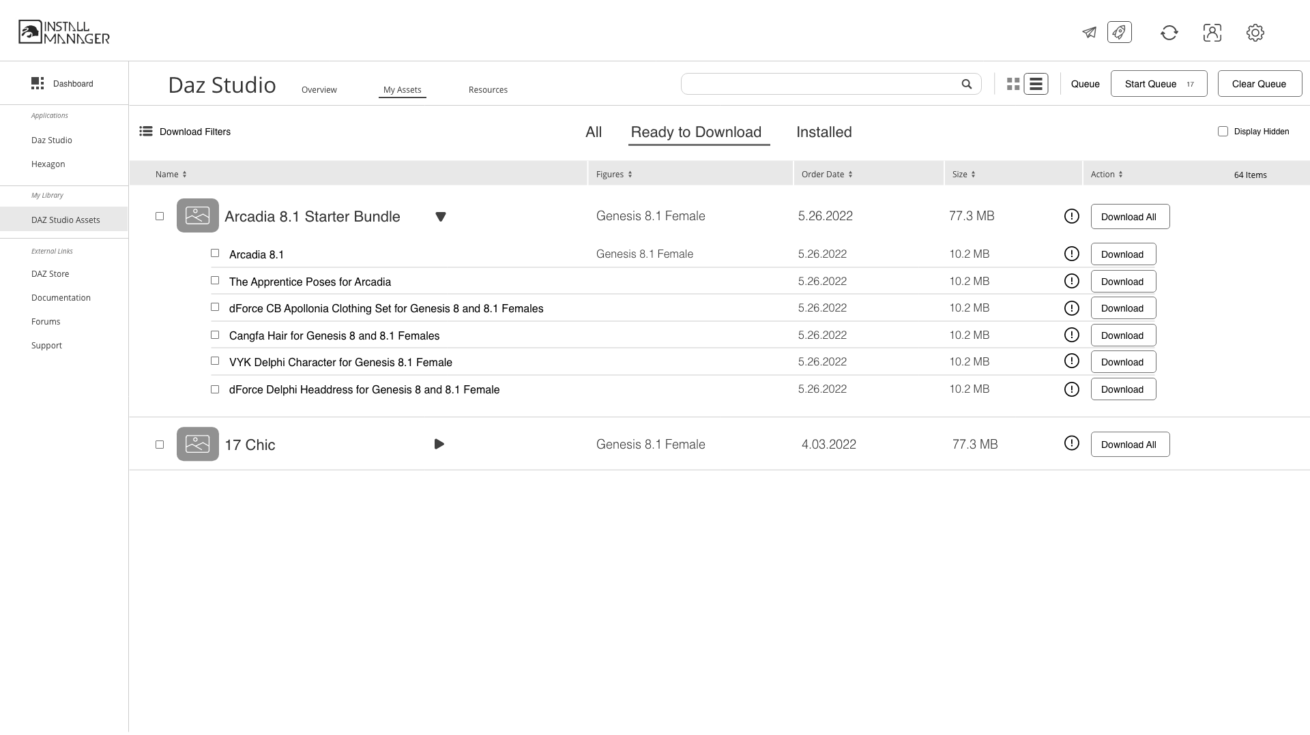The height and width of the screenshot is (735, 1310).
Task: Click the rocket launch icon
Action: pyautogui.click(x=1120, y=32)
